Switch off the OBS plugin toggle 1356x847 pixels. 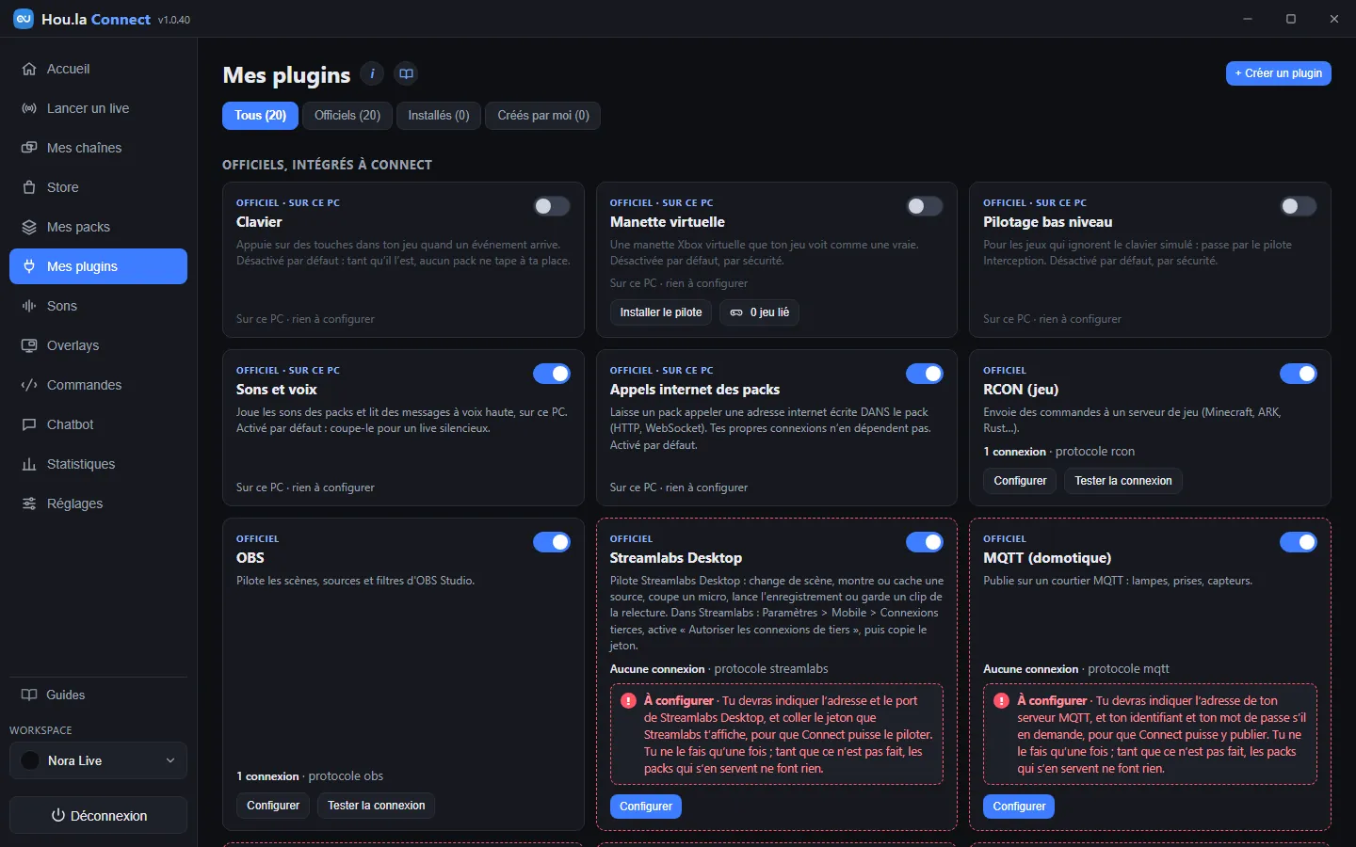coord(552,542)
